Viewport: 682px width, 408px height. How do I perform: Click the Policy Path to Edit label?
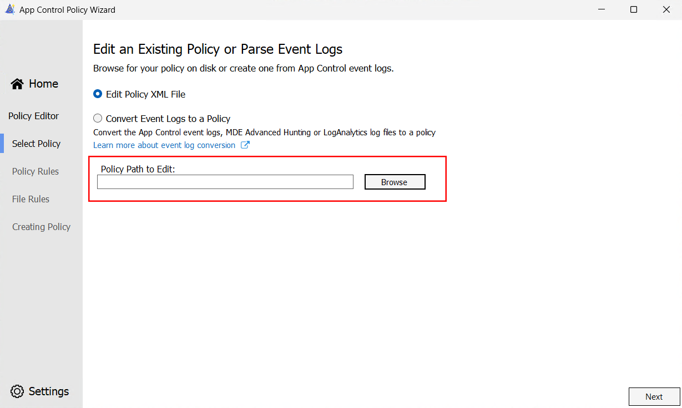[x=138, y=169]
